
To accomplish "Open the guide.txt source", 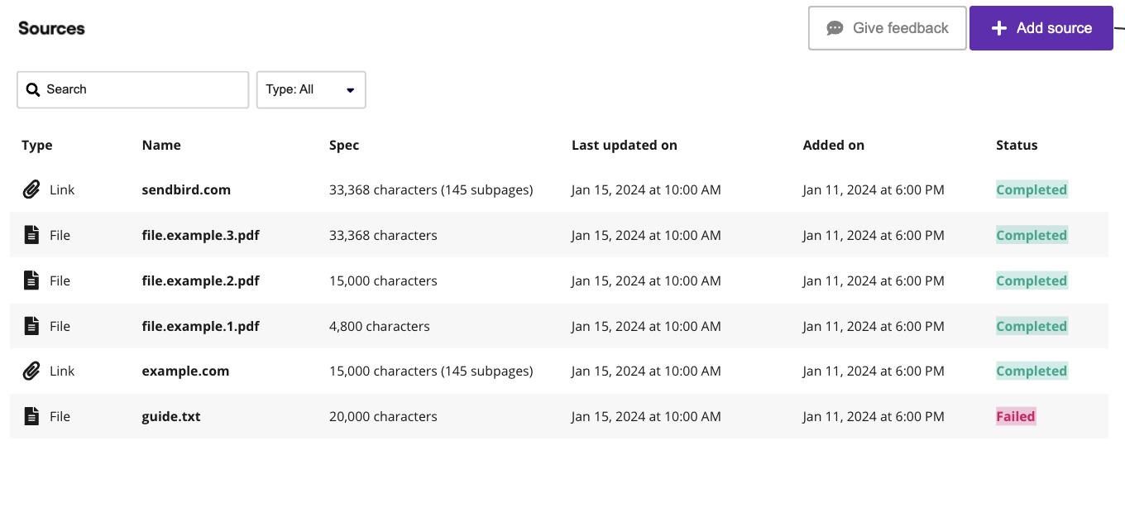I will 171,416.
